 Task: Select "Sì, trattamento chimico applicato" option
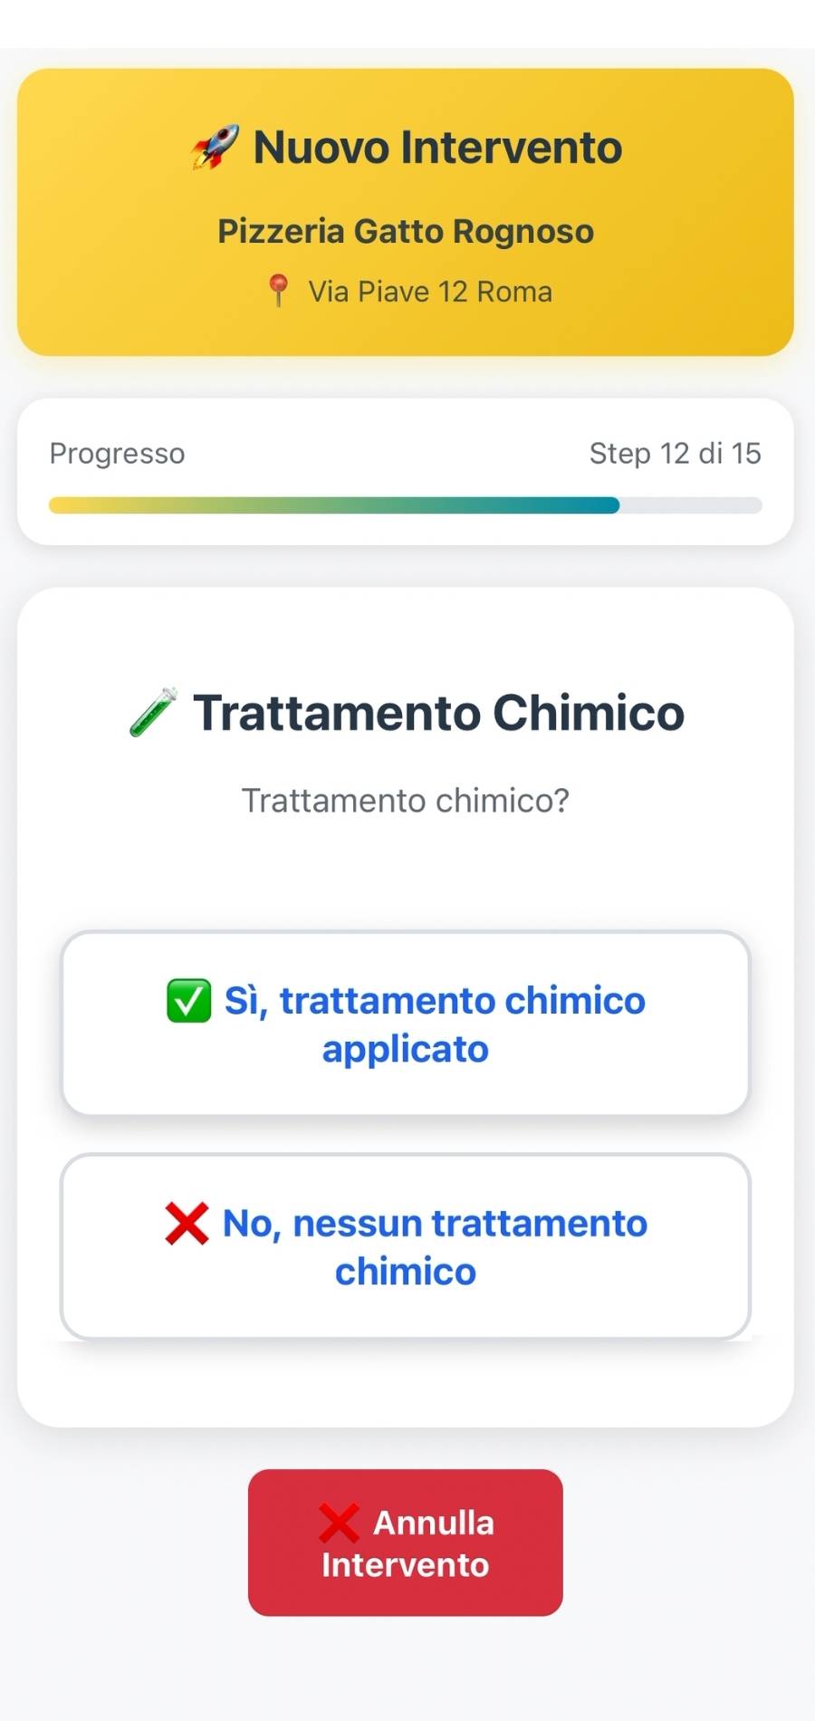pyautogui.click(x=406, y=1024)
